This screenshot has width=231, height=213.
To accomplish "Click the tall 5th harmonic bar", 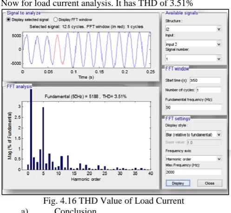I will tap(43, 139).
